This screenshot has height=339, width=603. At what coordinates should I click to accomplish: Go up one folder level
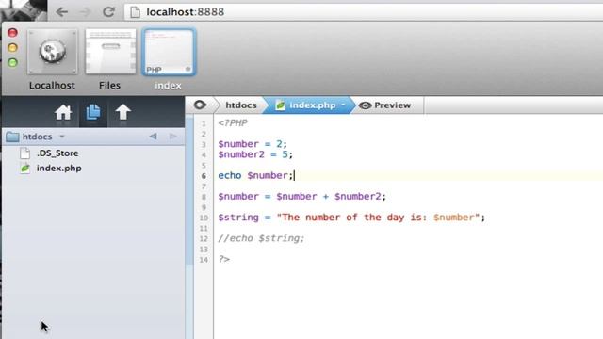pyautogui.click(x=123, y=112)
